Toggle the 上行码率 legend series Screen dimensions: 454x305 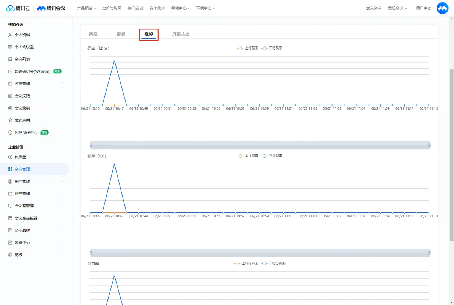[247, 48]
